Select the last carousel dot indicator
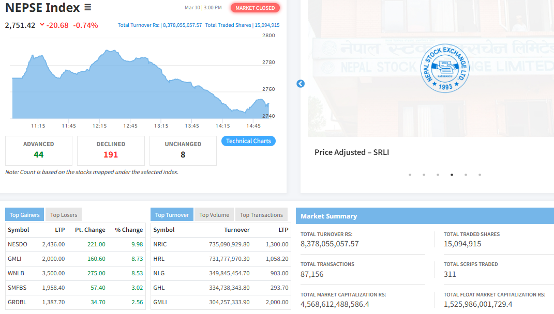Screen dimensions: 554x314 [480, 175]
